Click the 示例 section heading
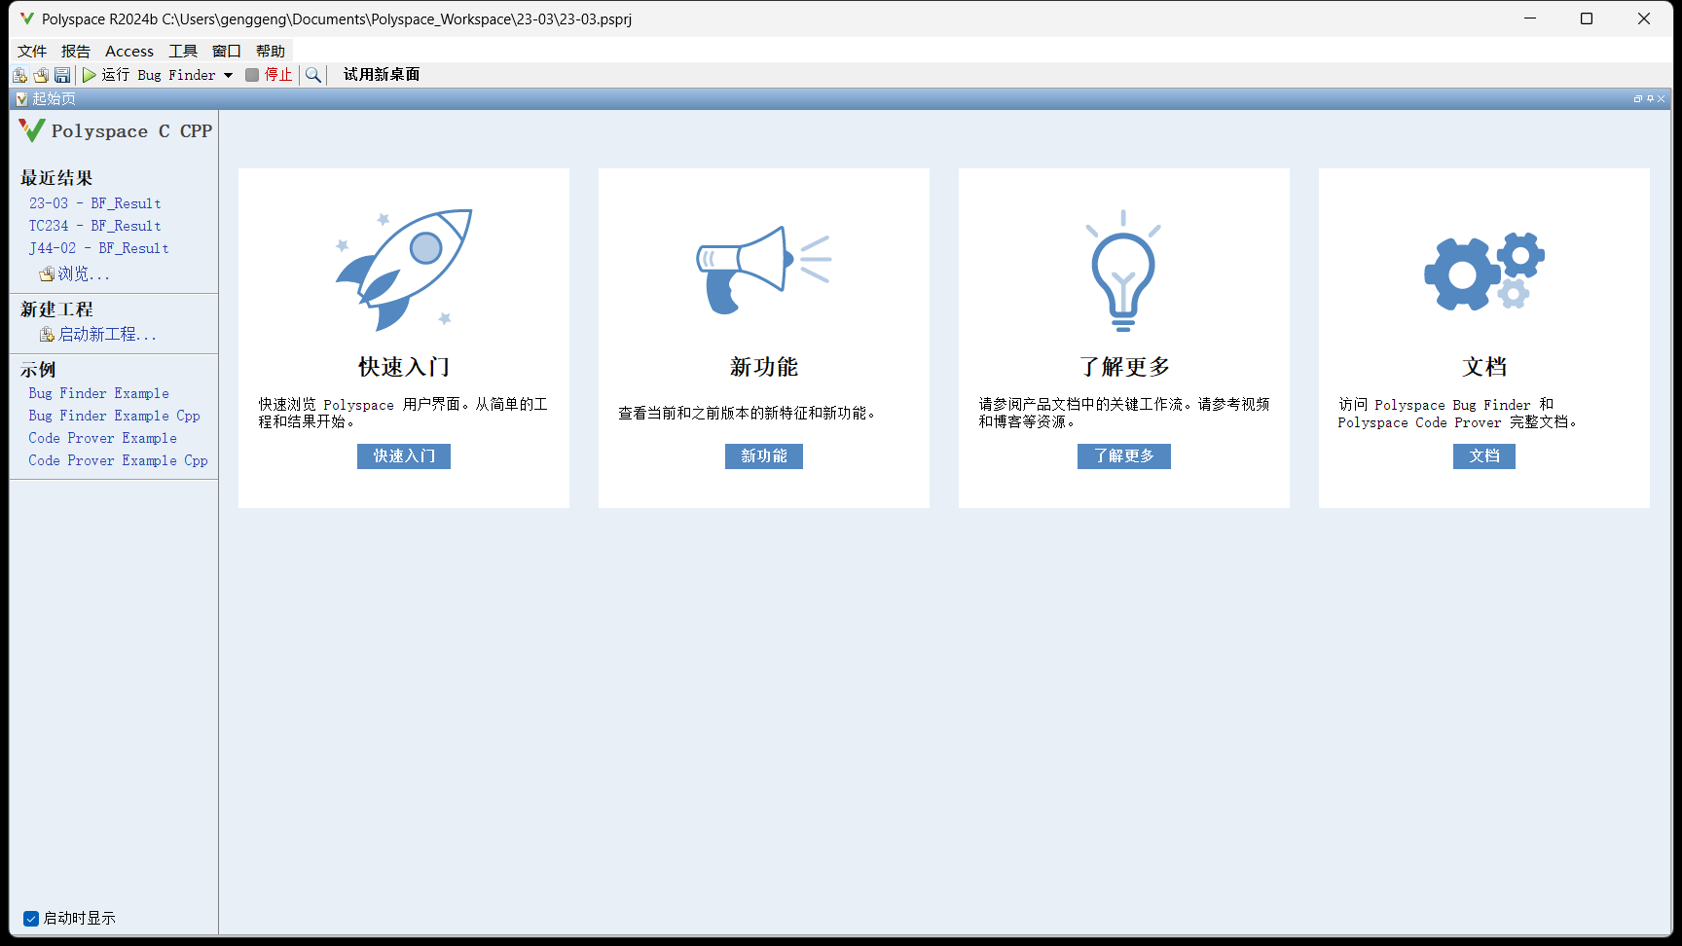Image resolution: width=1682 pixels, height=946 pixels. (38, 370)
